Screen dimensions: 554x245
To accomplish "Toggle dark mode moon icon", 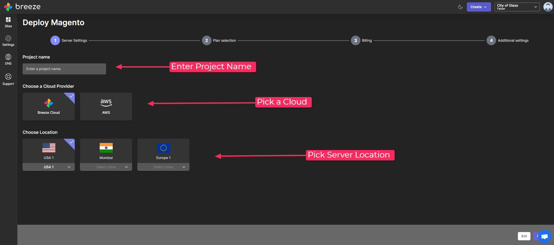I will click(x=460, y=7).
